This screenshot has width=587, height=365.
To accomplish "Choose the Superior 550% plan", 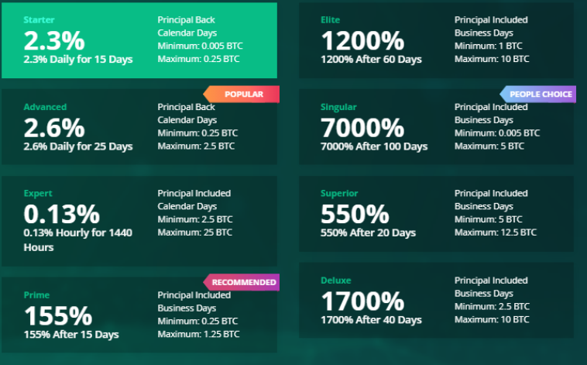I will point(436,214).
